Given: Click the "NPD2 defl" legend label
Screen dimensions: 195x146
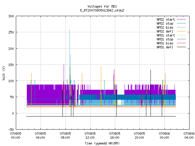Looking at the screenshot, I should pos(165,31).
